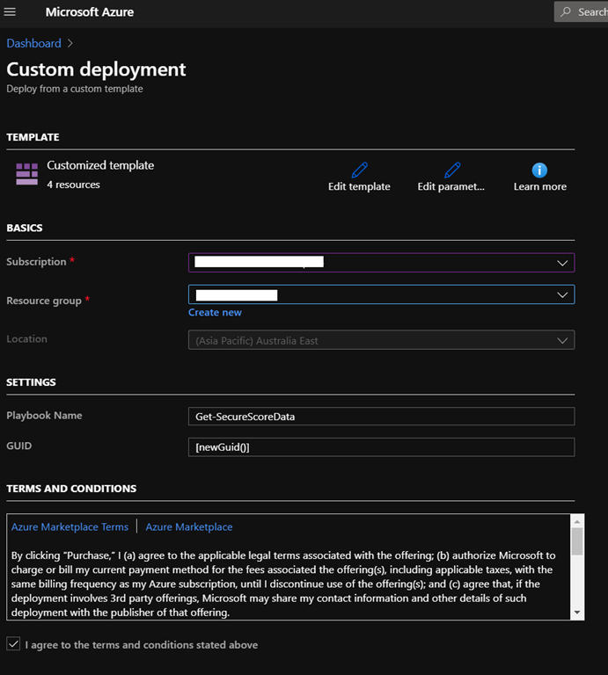Image resolution: width=608 pixels, height=675 pixels.
Task: Open the Azure Marketplace link
Action: 189,526
